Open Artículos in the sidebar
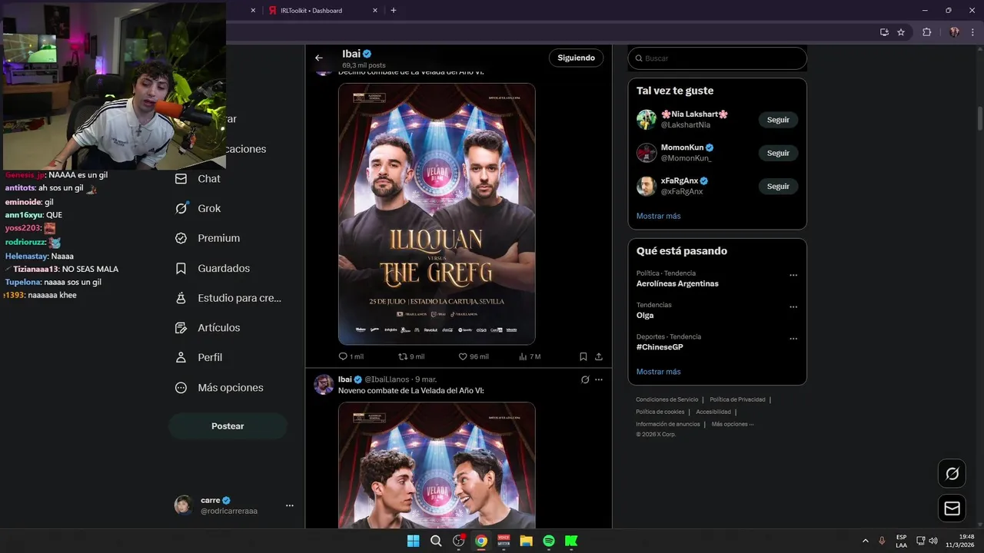984x553 pixels. tap(208, 328)
